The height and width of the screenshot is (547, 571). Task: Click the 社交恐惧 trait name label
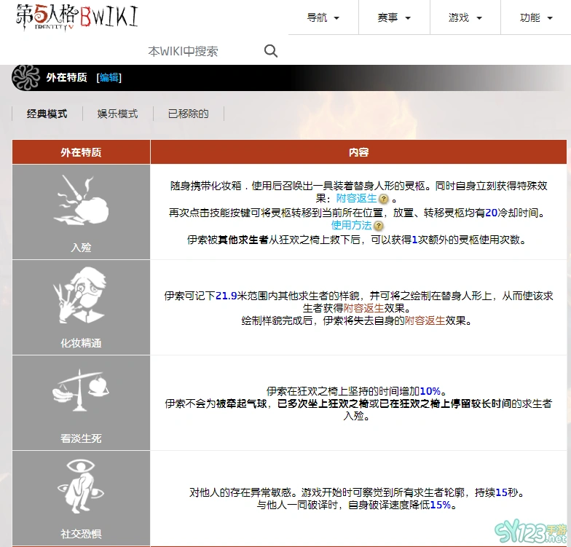[x=82, y=534]
